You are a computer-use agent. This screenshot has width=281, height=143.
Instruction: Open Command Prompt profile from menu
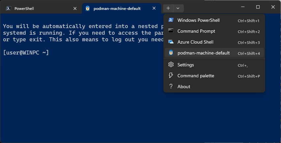coord(214,31)
